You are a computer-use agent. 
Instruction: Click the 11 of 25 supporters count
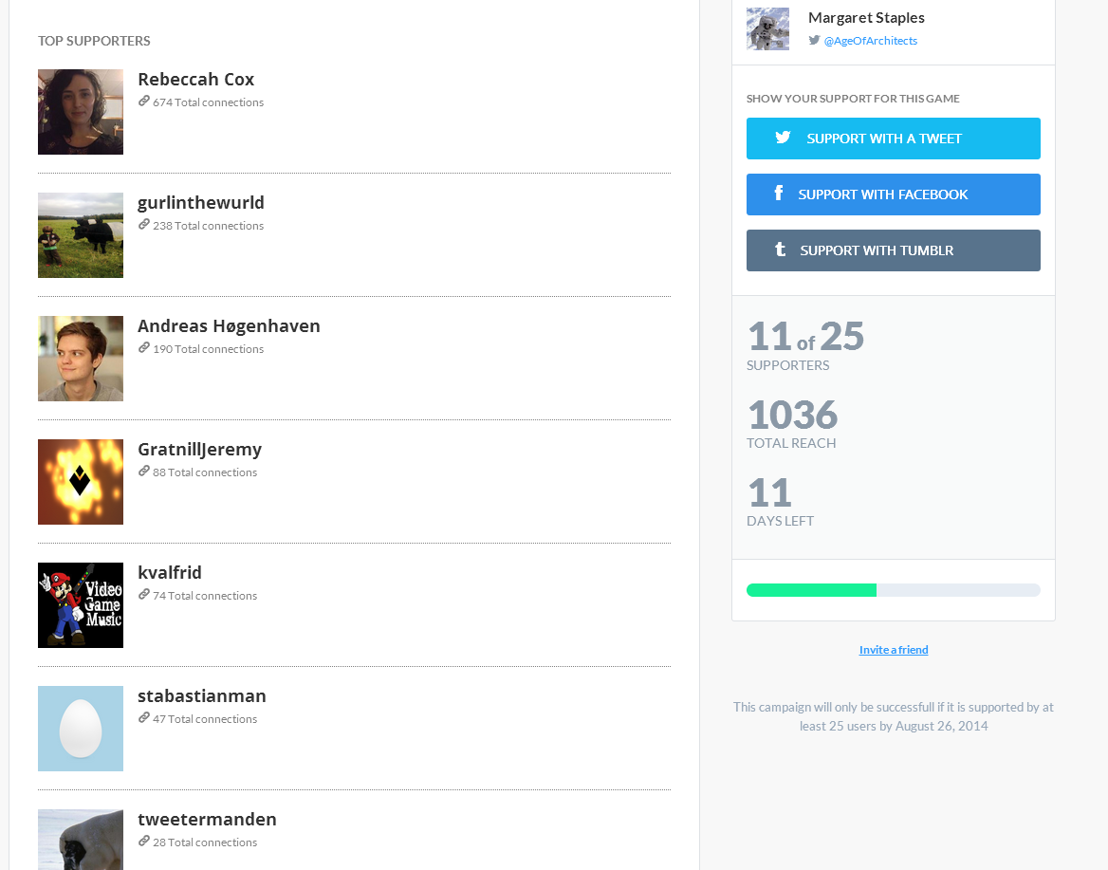coord(805,337)
